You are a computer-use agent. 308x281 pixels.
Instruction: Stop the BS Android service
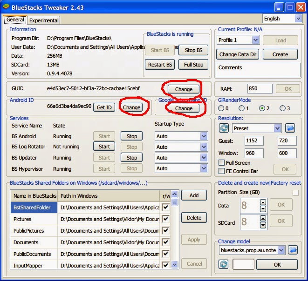tap(131, 136)
